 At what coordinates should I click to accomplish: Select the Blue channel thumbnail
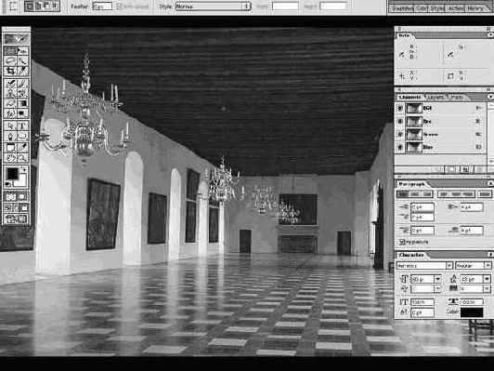click(x=414, y=147)
